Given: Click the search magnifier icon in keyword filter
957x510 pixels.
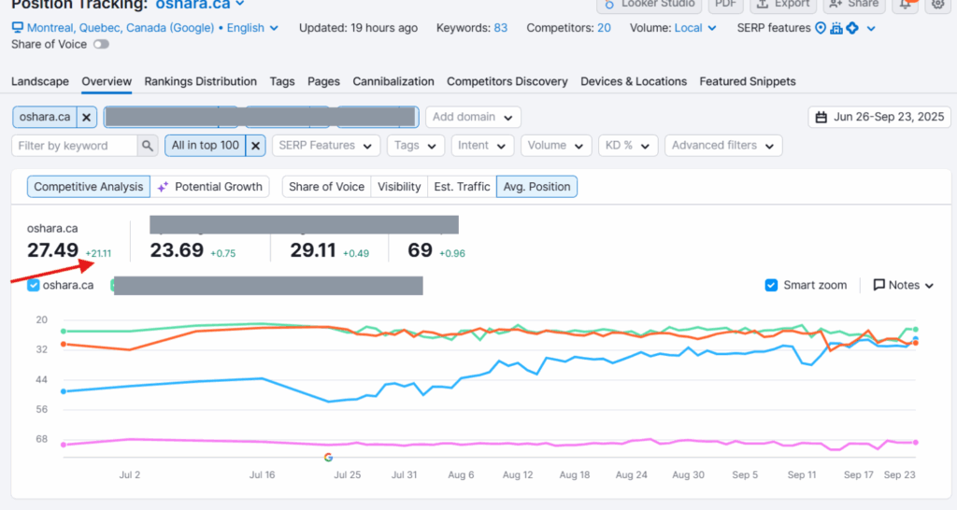Looking at the screenshot, I should [148, 146].
